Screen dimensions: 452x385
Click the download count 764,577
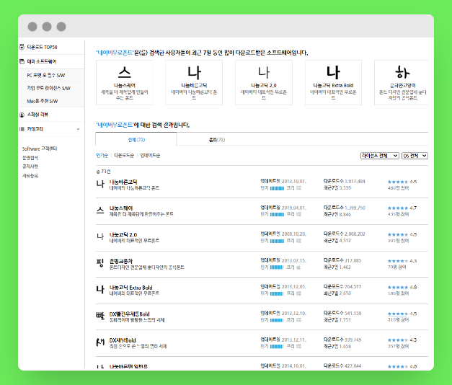pyautogui.click(x=353, y=287)
